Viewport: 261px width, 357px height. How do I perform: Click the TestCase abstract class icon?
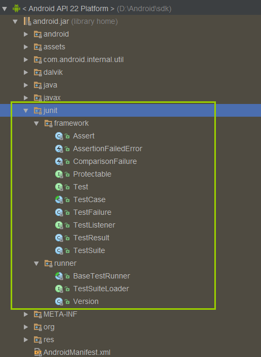pos(59,199)
